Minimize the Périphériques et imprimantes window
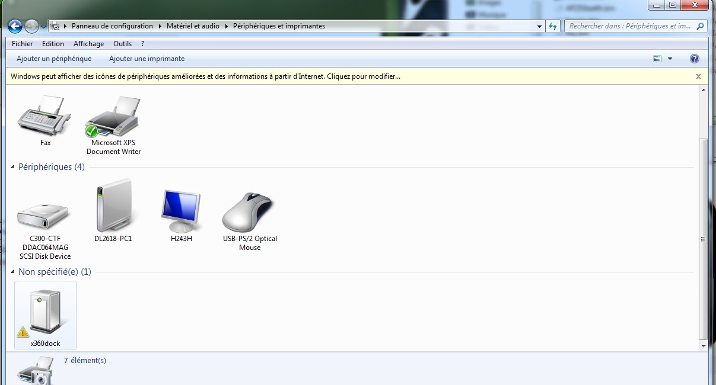This screenshot has height=385, width=716. (x=656, y=5)
